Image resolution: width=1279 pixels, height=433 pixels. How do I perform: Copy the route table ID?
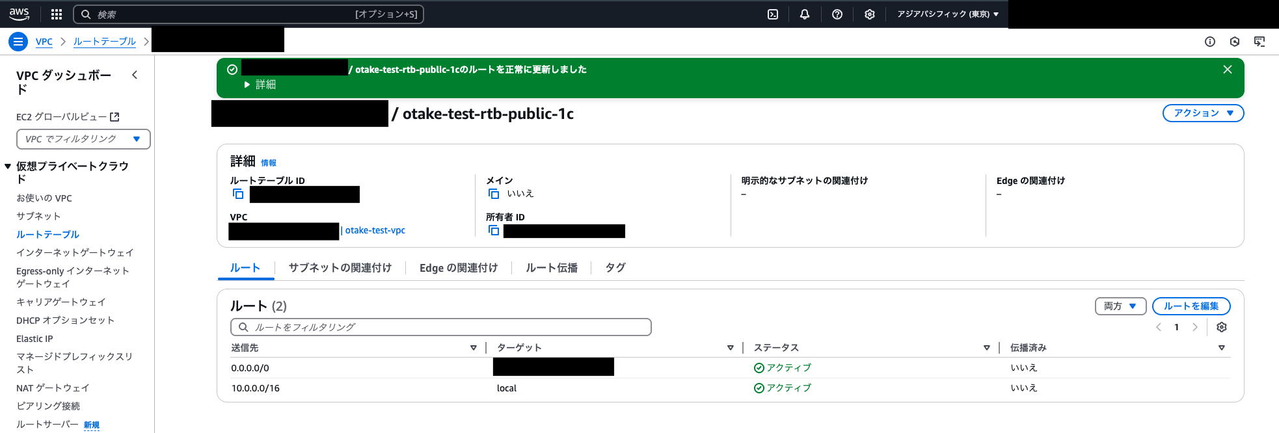click(238, 194)
